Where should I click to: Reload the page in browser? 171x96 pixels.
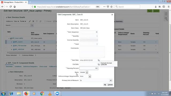(x=11, y=7)
